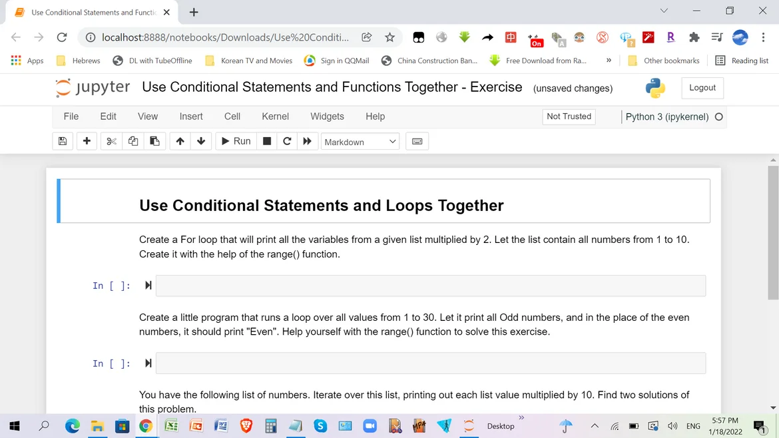Paste cells below using clipboard icon
The height and width of the screenshot is (438, 779).
pos(154,141)
